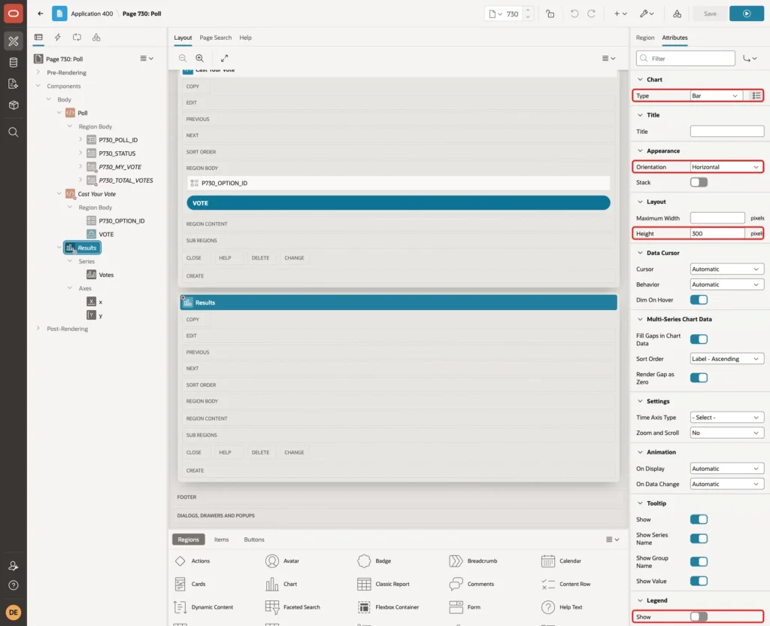This screenshot has height=626, width=770.
Task: Select the Chart region in gallery
Action: tap(281, 584)
